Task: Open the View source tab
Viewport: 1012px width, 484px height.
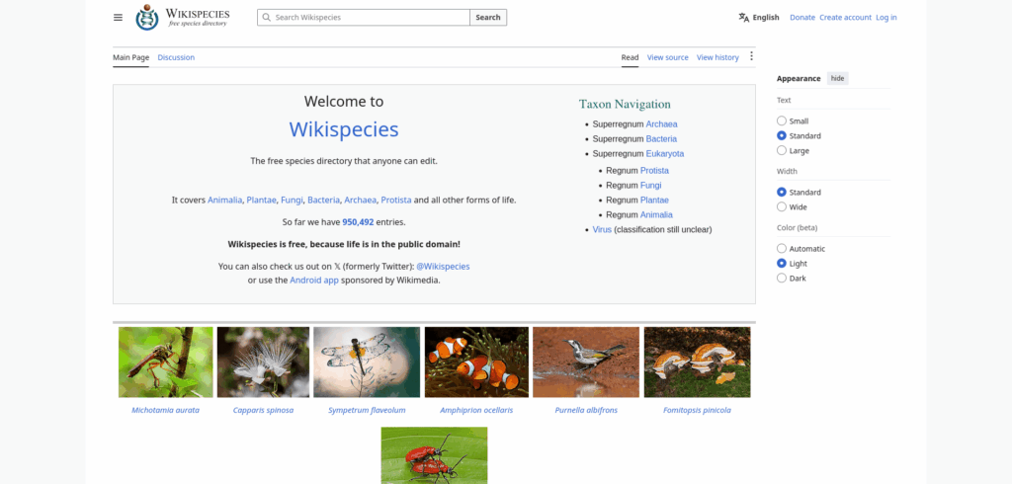Action: [x=667, y=57]
